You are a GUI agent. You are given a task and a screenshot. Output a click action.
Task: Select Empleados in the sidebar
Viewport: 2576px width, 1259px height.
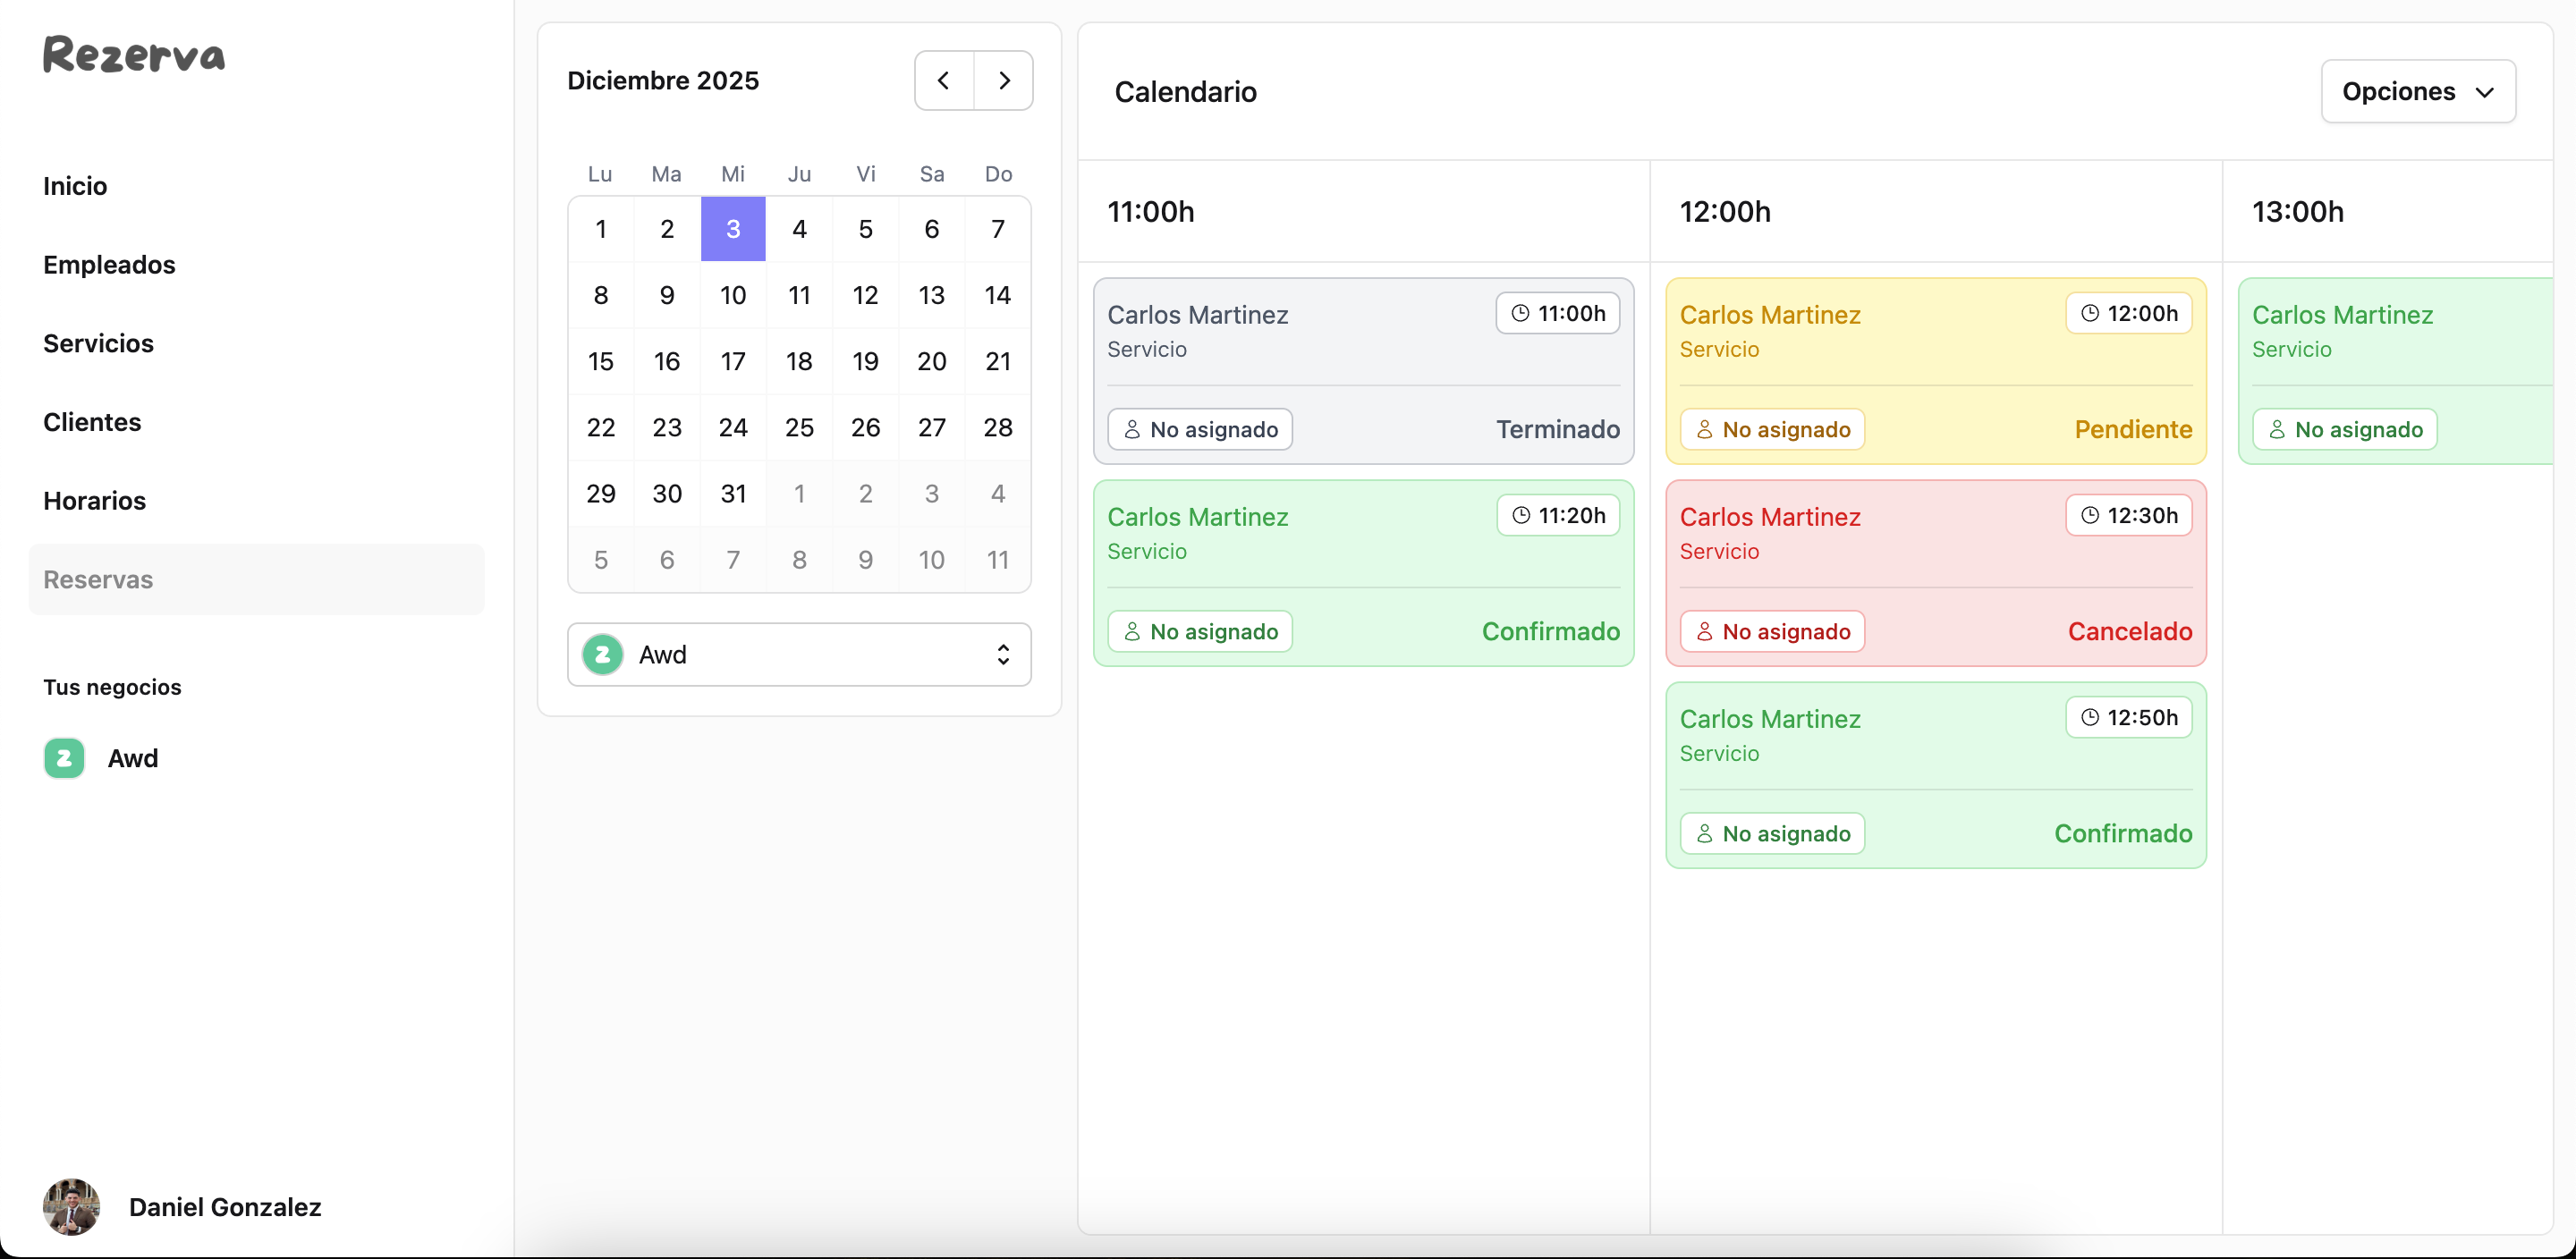pyautogui.click(x=109, y=264)
